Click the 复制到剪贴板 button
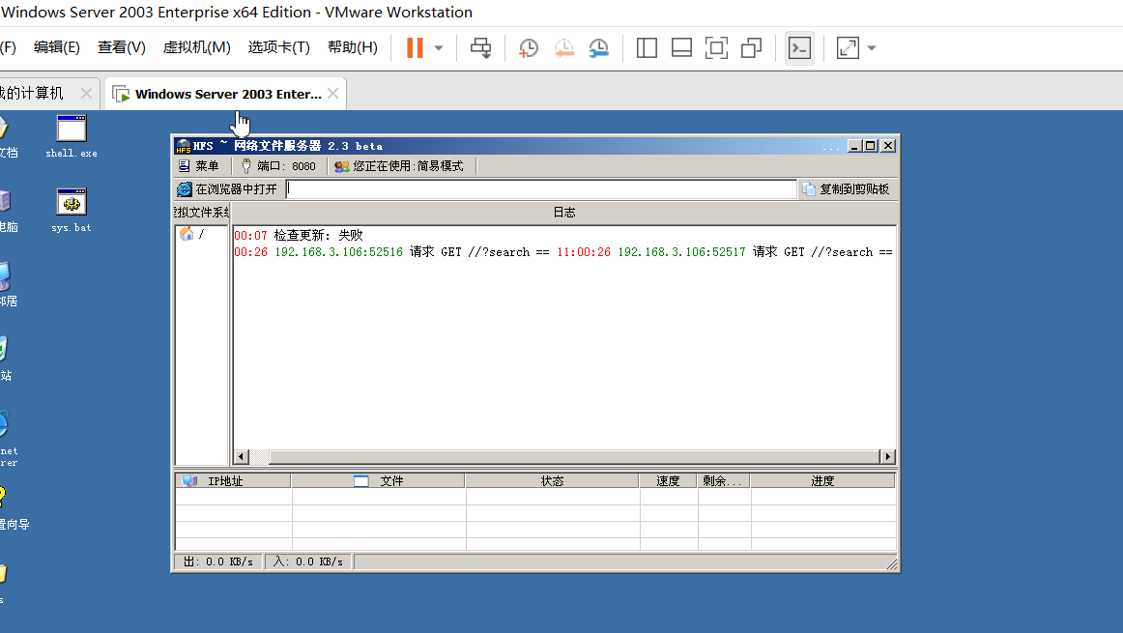1123x633 pixels. click(x=847, y=189)
